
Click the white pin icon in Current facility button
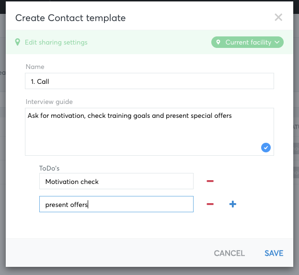point(218,42)
